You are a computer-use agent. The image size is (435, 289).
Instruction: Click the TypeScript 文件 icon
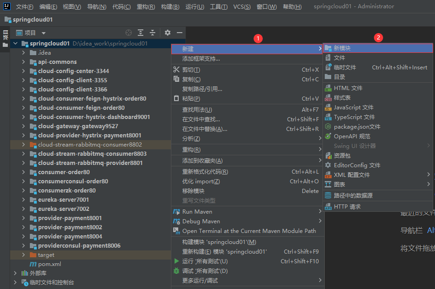(x=328, y=117)
